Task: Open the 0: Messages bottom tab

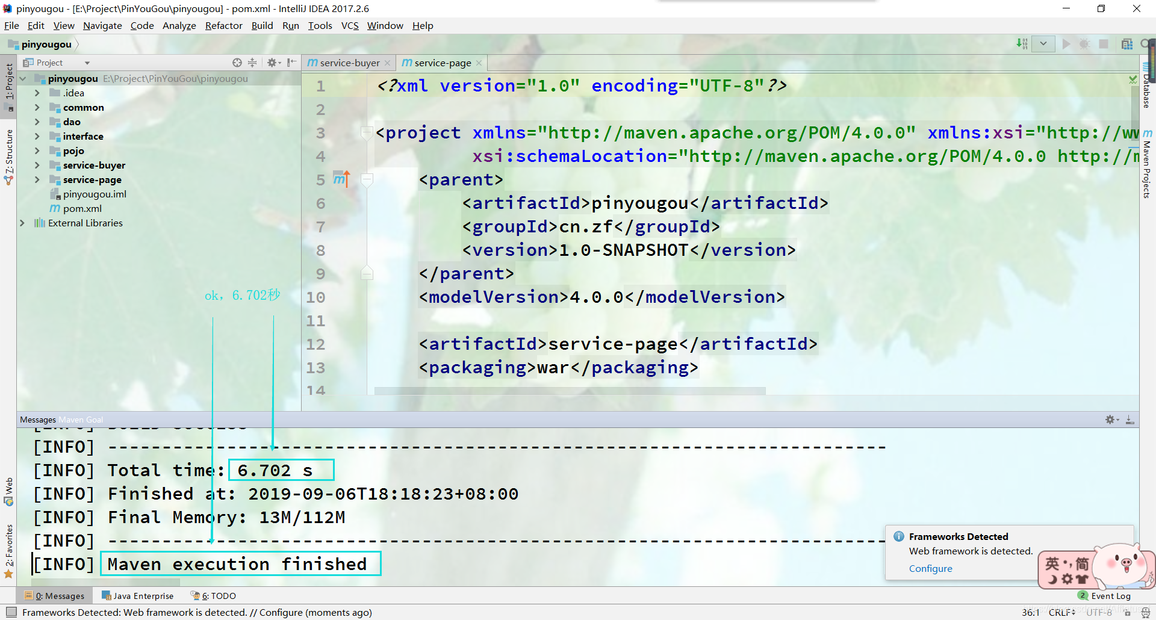Action: [x=54, y=596]
